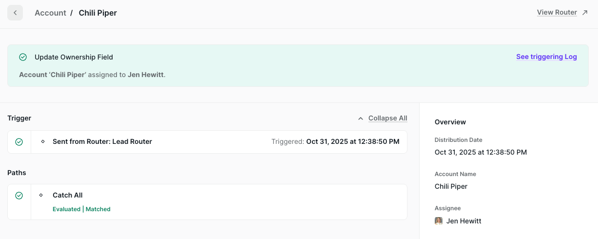Open the View Router link
Viewport: 598px width, 239px height.
[557, 13]
